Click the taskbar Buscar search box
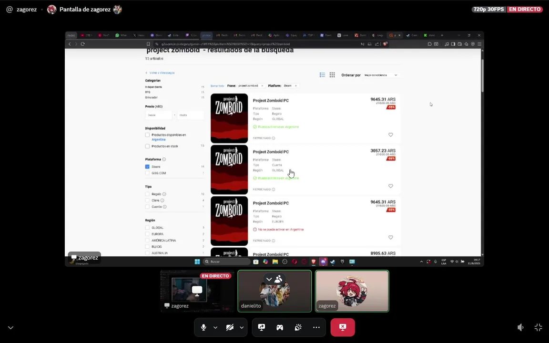 point(226,262)
